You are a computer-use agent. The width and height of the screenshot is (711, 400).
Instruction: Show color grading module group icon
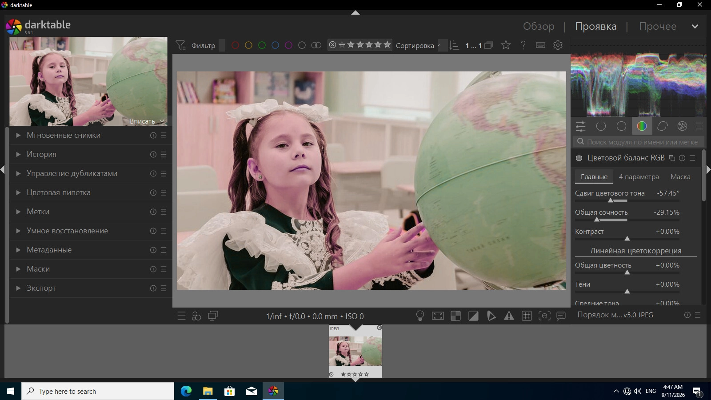click(642, 126)
